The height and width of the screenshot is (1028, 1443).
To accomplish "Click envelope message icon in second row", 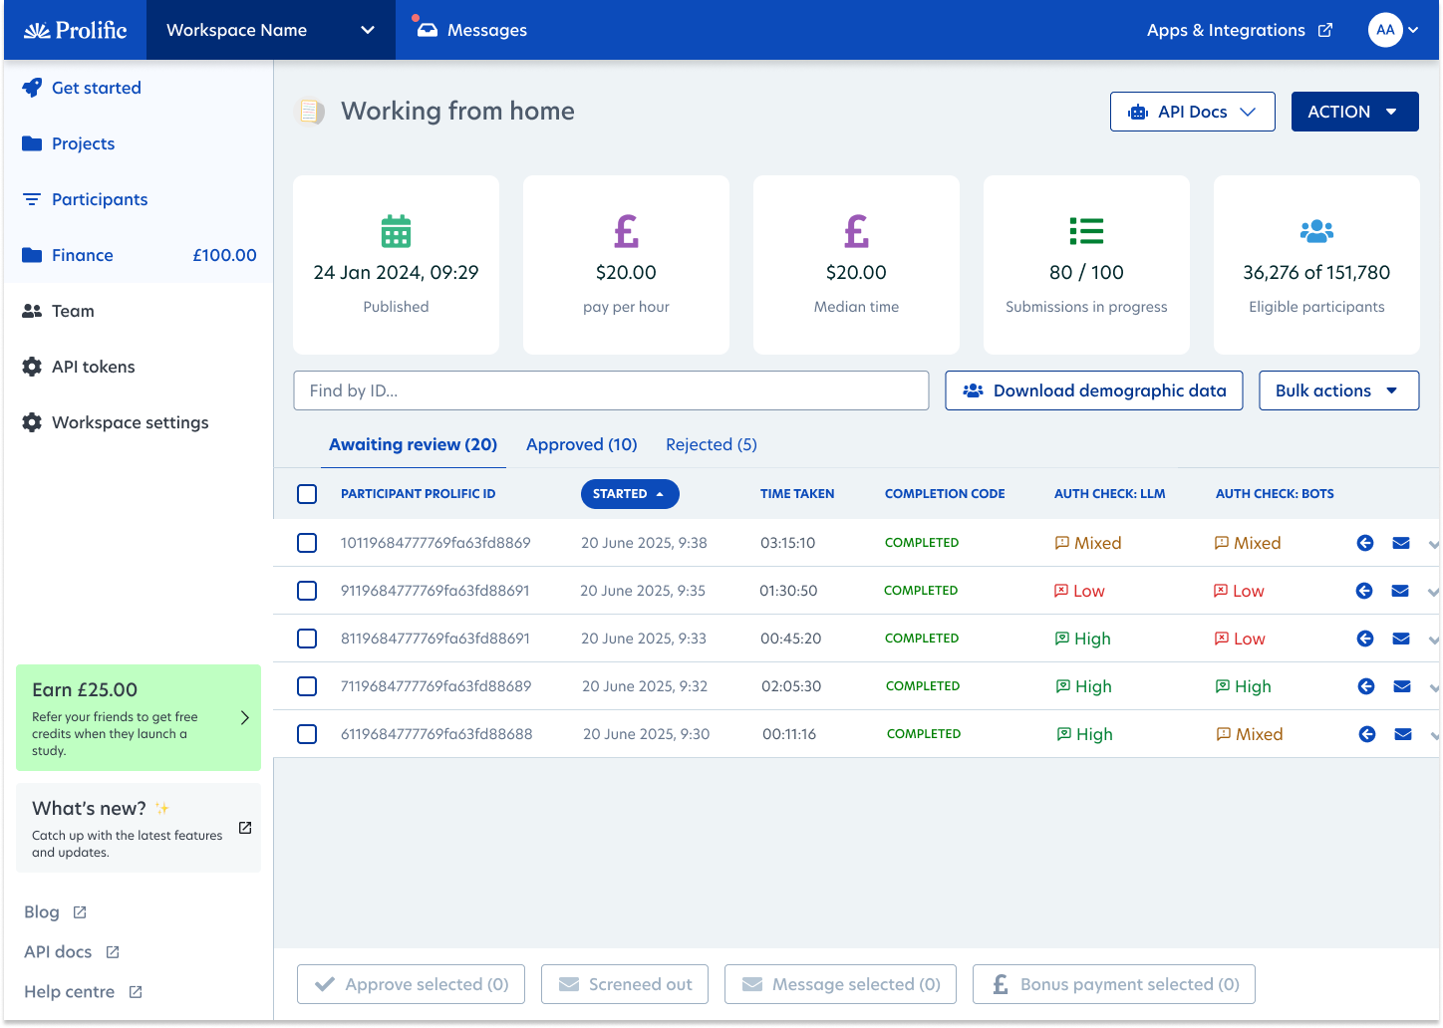I will (x=1400, y=591).
